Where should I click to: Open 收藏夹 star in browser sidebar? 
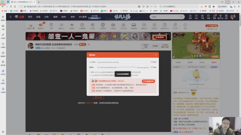[3, 18]
